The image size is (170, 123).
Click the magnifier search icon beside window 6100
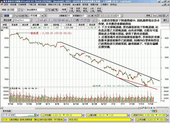tap(22, 10)
